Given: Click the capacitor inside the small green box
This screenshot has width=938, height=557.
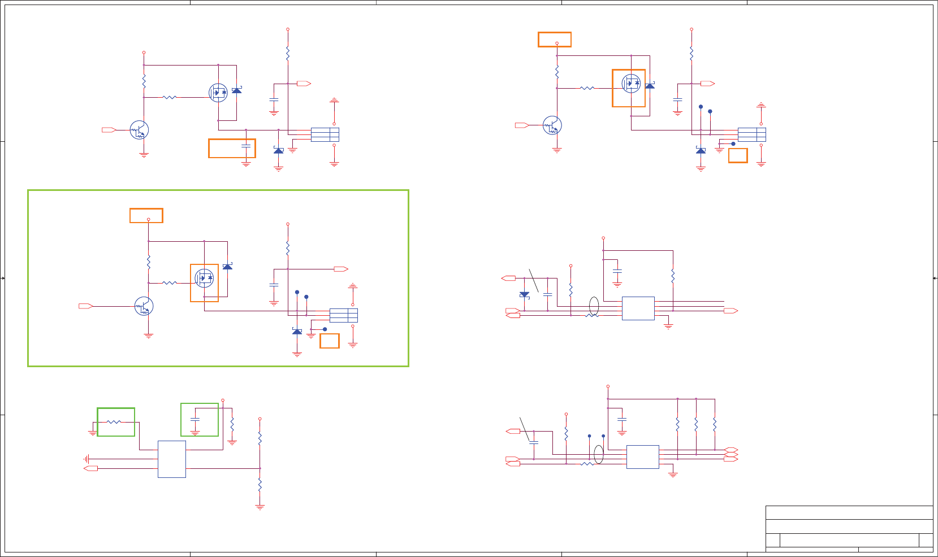Looking at the screenshot, I should 195,420.
